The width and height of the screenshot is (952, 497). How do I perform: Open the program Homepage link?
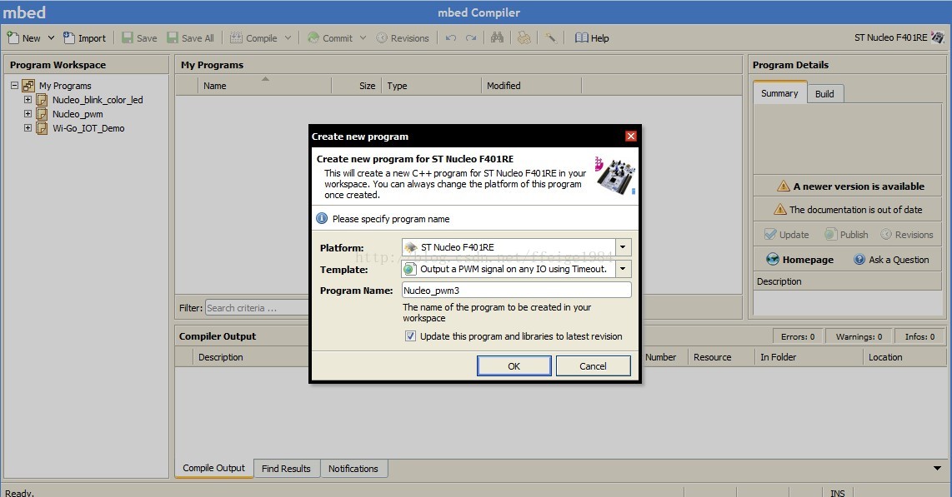pos(799,260)
